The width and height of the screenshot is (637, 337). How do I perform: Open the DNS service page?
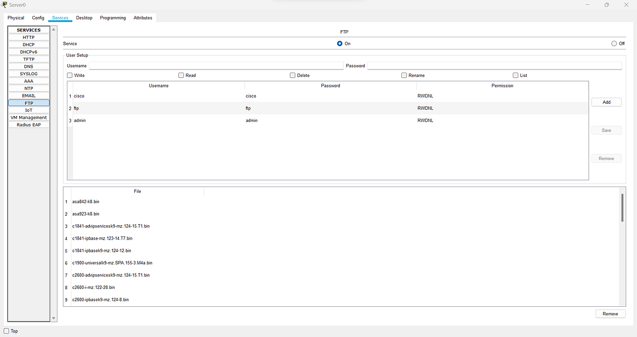point(28,66)
